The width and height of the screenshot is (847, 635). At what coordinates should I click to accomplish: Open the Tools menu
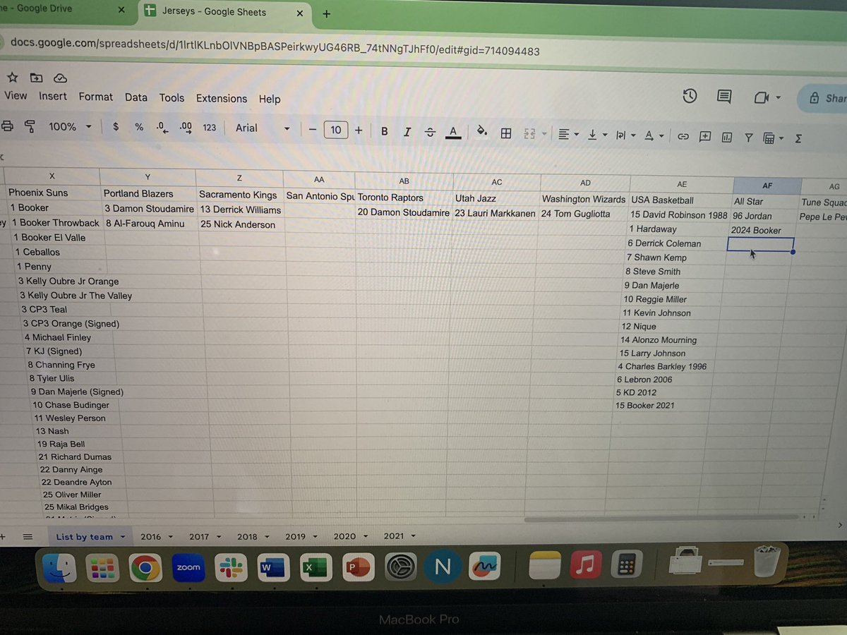[x=172, y=98]
